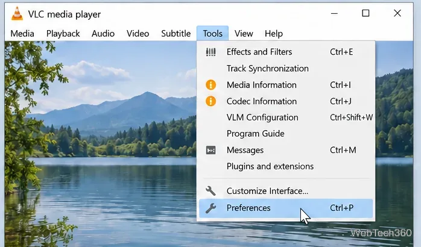Close the VLC media player window

(x=397, y=13)
